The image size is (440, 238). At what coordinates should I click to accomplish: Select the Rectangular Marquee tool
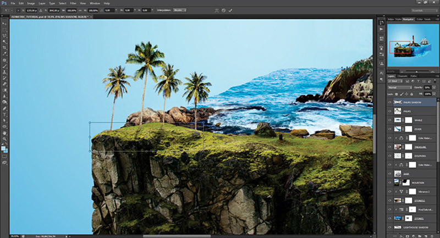(x=4, y=30)
